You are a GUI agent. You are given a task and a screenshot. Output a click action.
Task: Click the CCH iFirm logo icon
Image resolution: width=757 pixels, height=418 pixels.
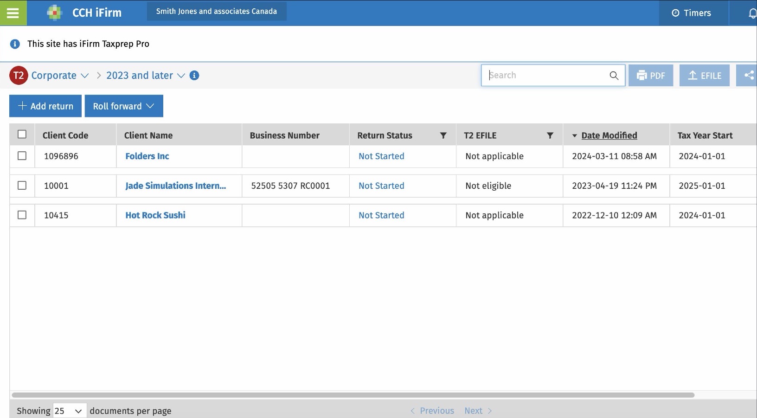tap(55, 13)
